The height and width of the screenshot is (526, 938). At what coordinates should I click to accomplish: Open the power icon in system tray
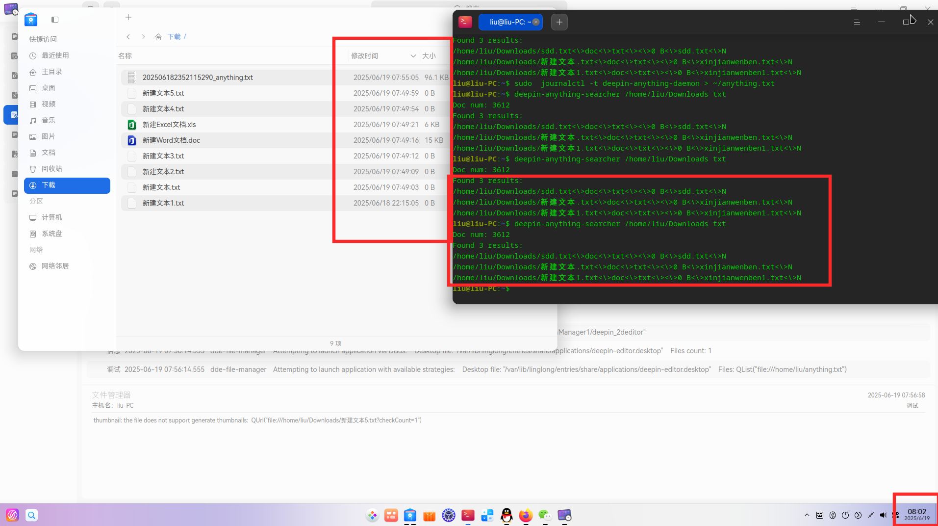click(x=845, y=515)
